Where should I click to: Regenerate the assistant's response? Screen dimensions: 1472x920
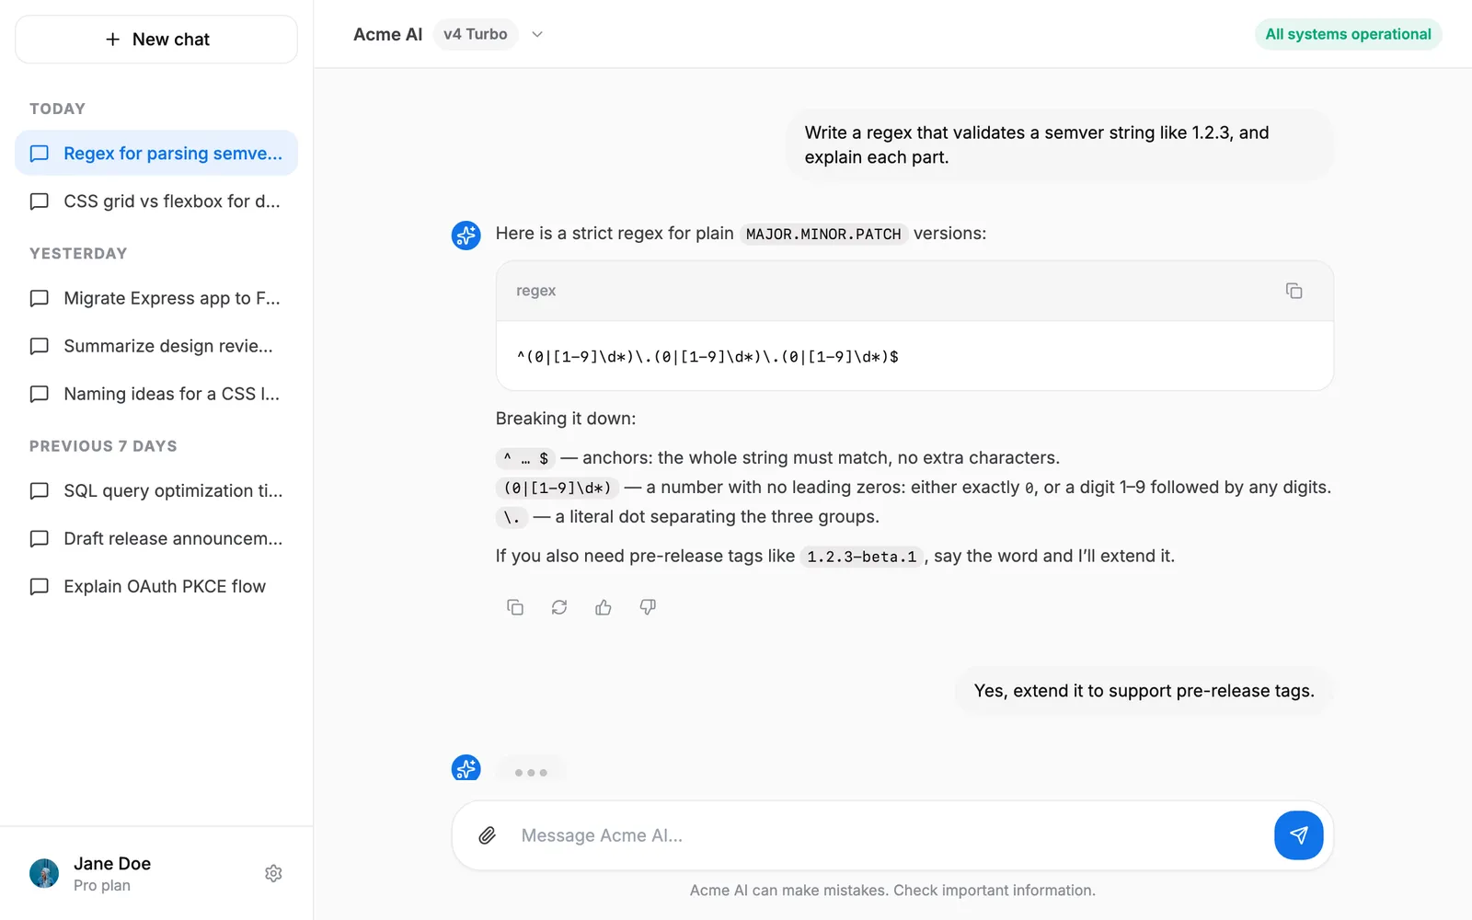(x=559, y=607)
